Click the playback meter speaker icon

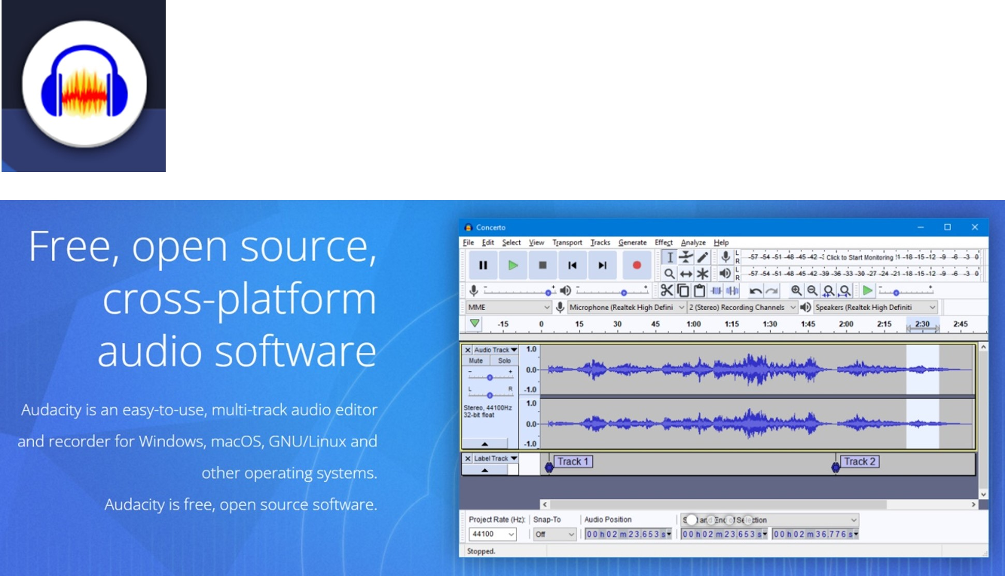pos(725,273)
